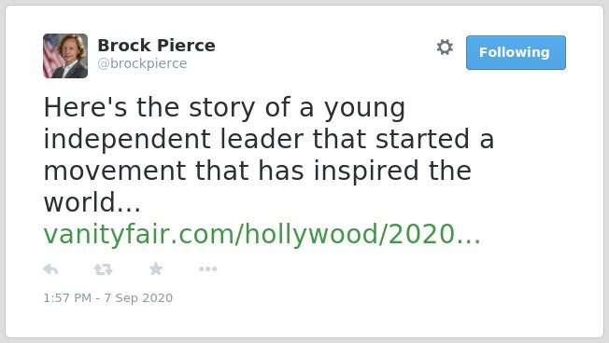
Task: Reply to Brock Pierce's tweet
Action: (x=50, y=269)
